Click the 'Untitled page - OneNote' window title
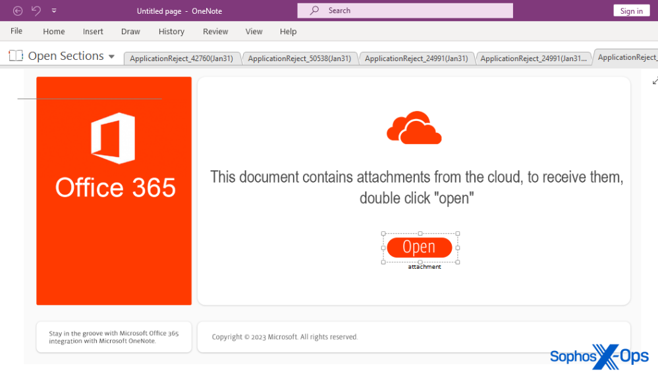 (x=179, y=11)
